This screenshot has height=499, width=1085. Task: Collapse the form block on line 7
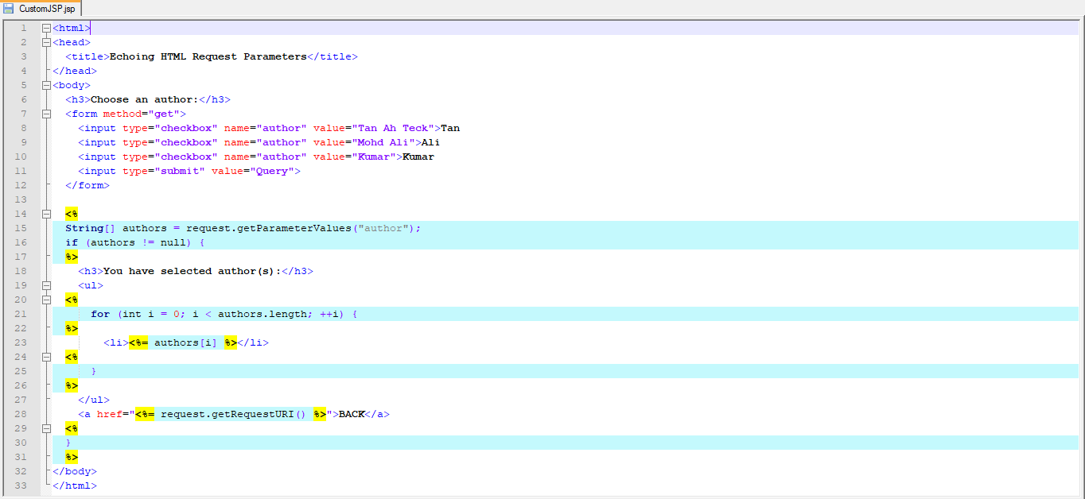point(46,114)
